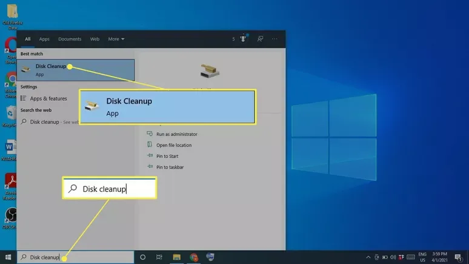Viewport: 469px width, 264px height.
Task: Click the volume speaker icon in system tray
Action: 393,257
